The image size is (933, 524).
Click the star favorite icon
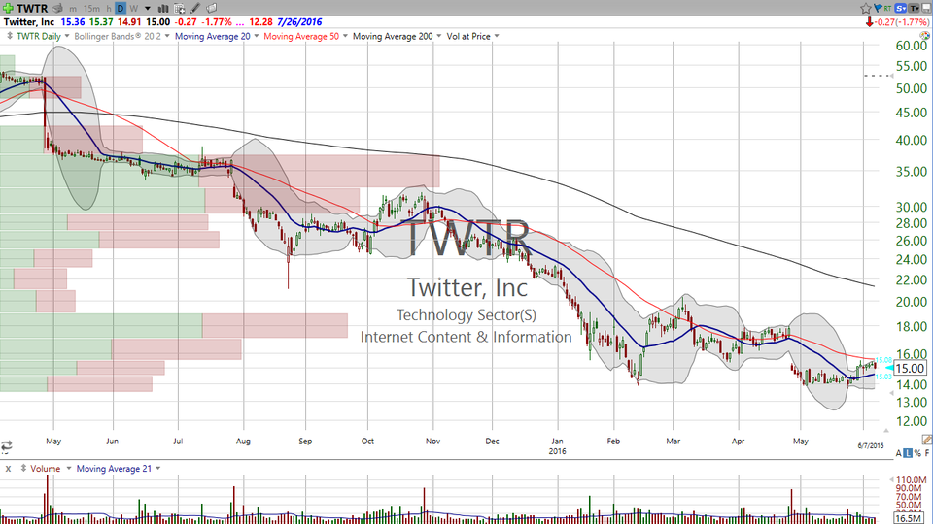pos(866,8)
